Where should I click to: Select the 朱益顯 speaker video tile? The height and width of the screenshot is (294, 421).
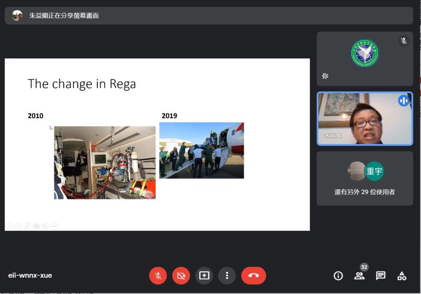[x=365, y=119]
